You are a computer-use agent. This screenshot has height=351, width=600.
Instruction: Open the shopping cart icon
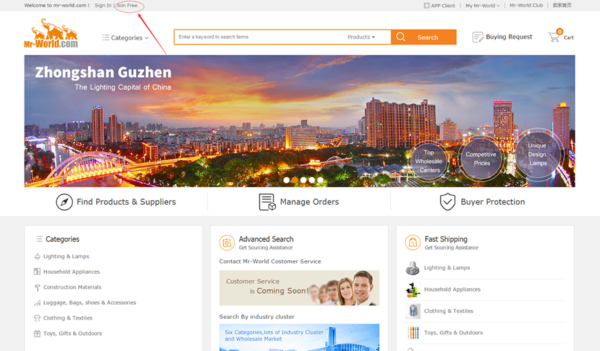(x=554, y=37)
